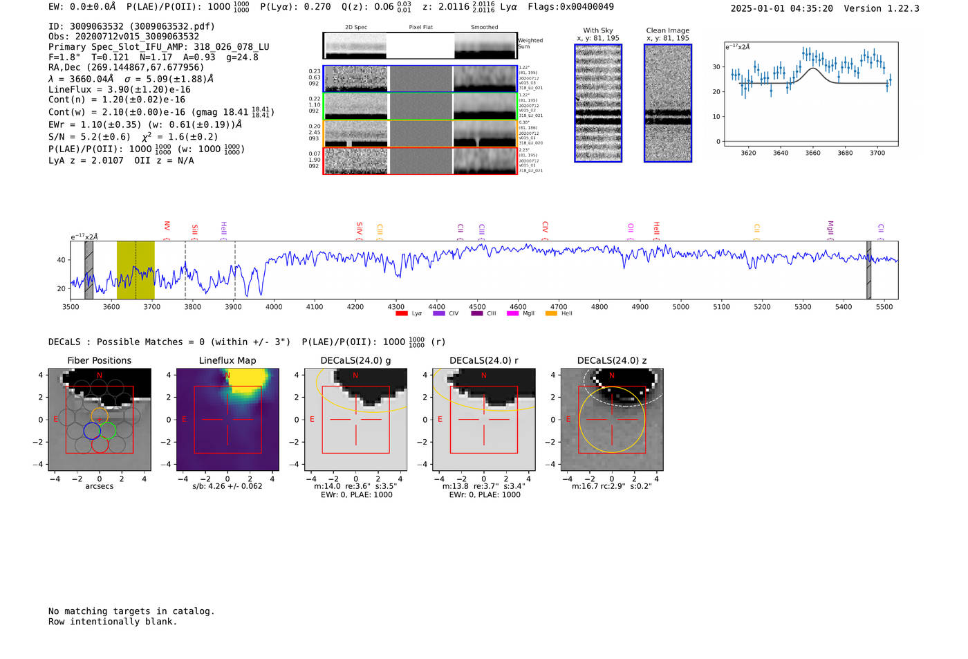Click the s/b: 4.26 +/- 0.062 caption
968x659 pixels.
[x=227, y=486]
